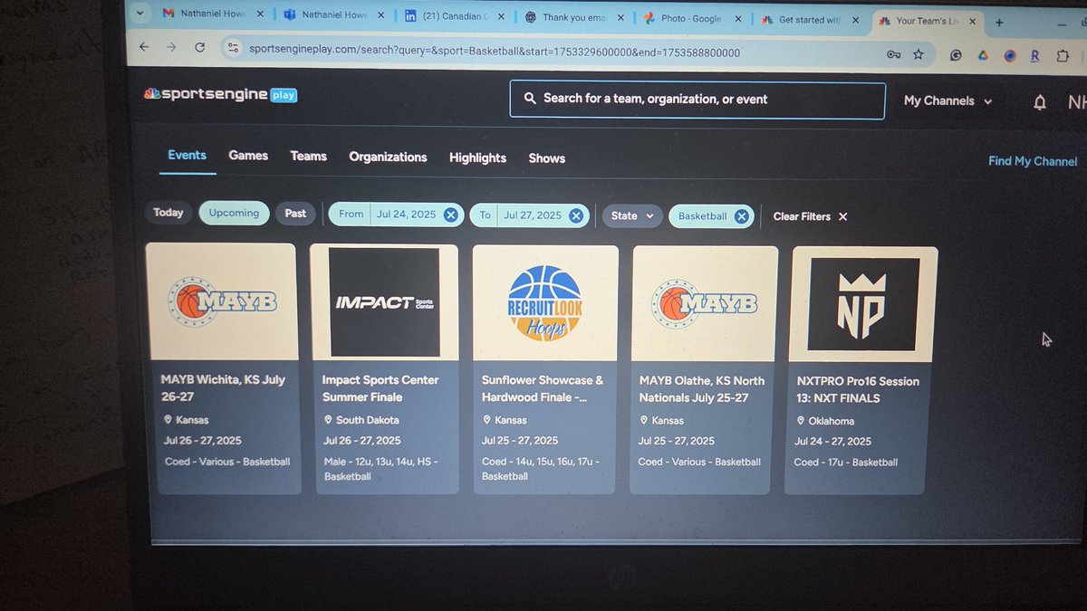1087x611 pixels.
Task: Toggle the Upcoming filter chip
Action: tap(234, 213)
